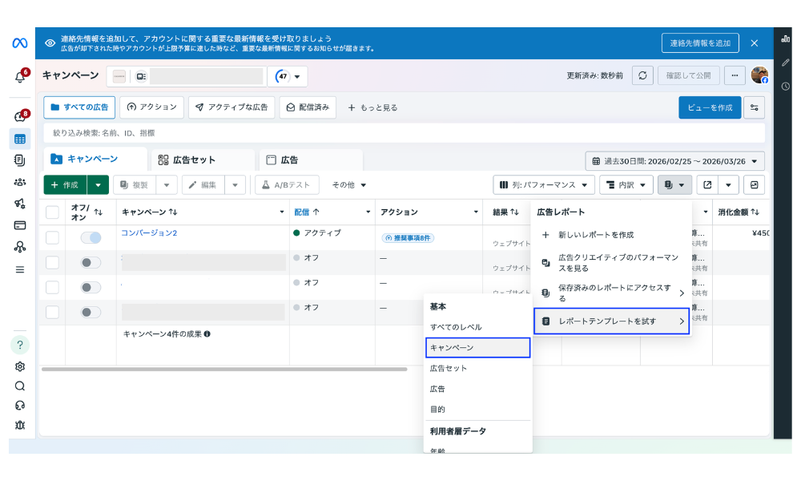
Task: Open the date range dropdown
Action: click(674, 161)
